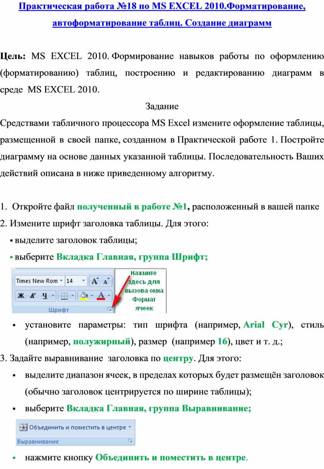Click the bold word Цель:
324x469 pixels.
coord(13,56)
